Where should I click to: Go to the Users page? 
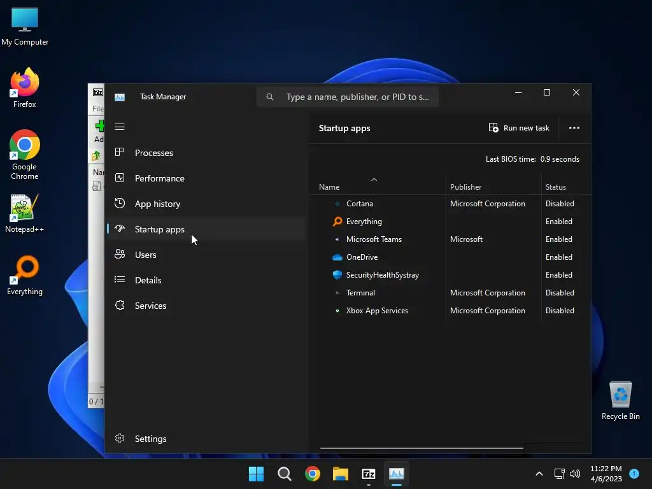coord(206,255)
